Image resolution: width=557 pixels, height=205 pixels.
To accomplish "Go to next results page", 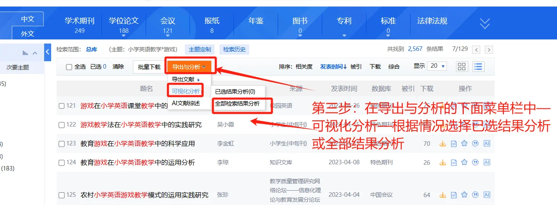I will tap(489, 50).
